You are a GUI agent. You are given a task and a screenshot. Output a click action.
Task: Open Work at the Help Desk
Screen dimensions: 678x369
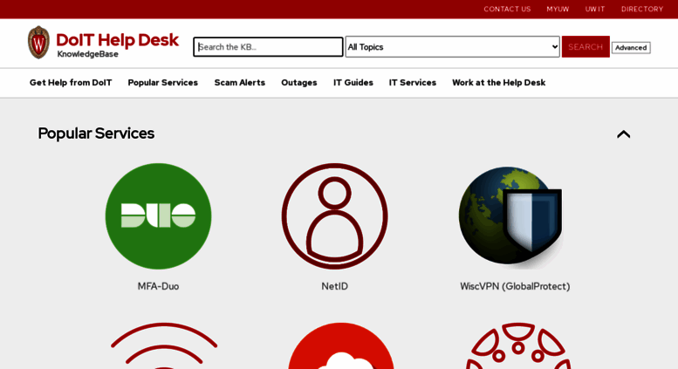(x=498, y=83)
